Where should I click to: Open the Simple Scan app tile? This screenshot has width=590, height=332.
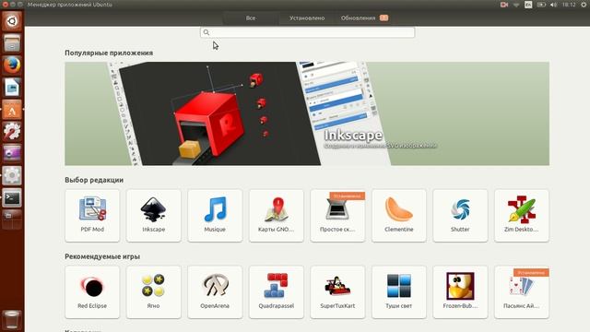tap(337, 215)
